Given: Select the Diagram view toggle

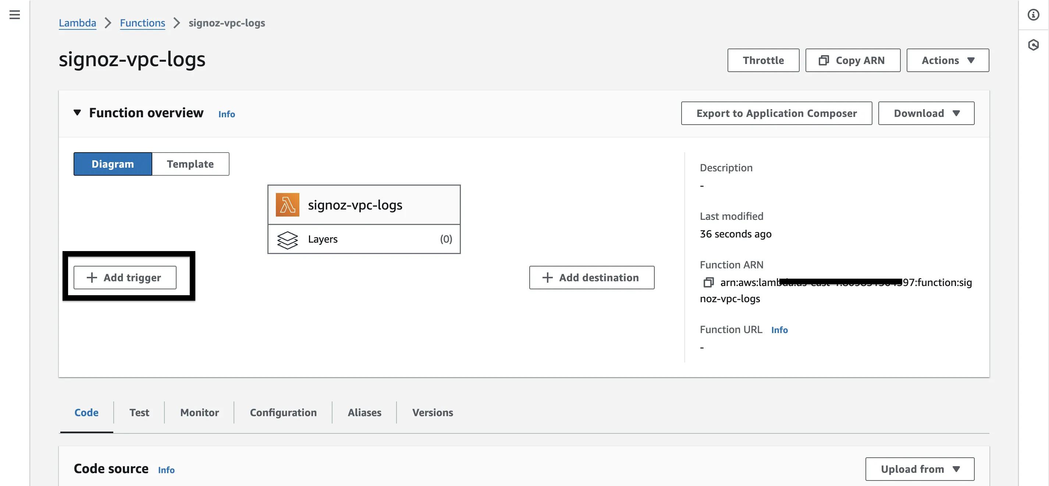Looking at the screenshot, I should point(113,164).
